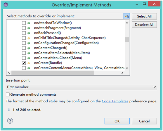Open the Insertion point dropdown
The image size is (163, 131).
pos(81,87)
